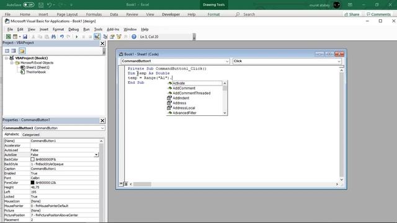Click the Properties Window toolbar icon

pyautogui.click(x=112, y=37)
